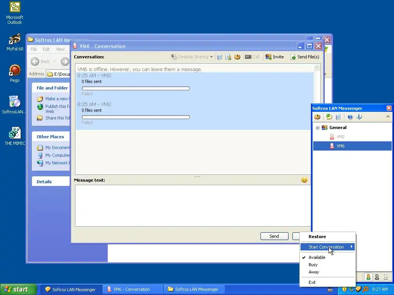
Task: Choose Exit from the tray context menu
Action: [x=328, y=282]
